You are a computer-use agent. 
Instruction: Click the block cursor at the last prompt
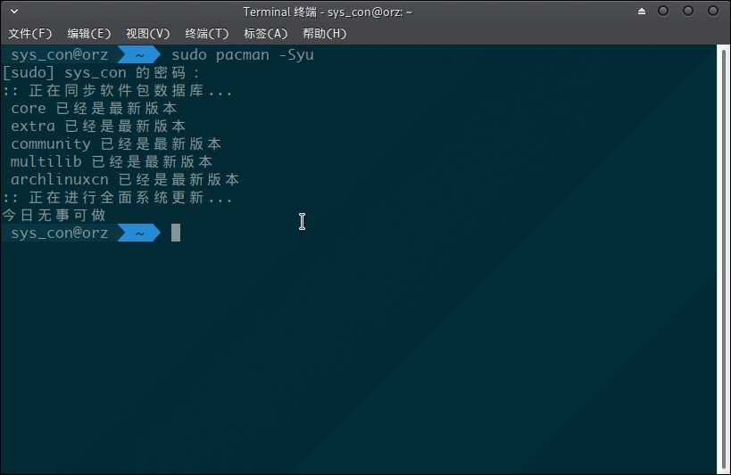click(x=176, y=233)
